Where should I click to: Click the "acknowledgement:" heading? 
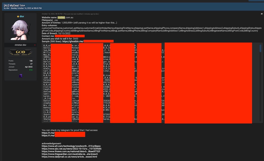coord(51,144)
